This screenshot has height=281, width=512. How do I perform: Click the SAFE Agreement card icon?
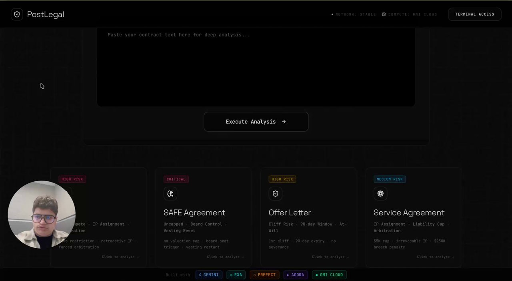tap(170, 194)
